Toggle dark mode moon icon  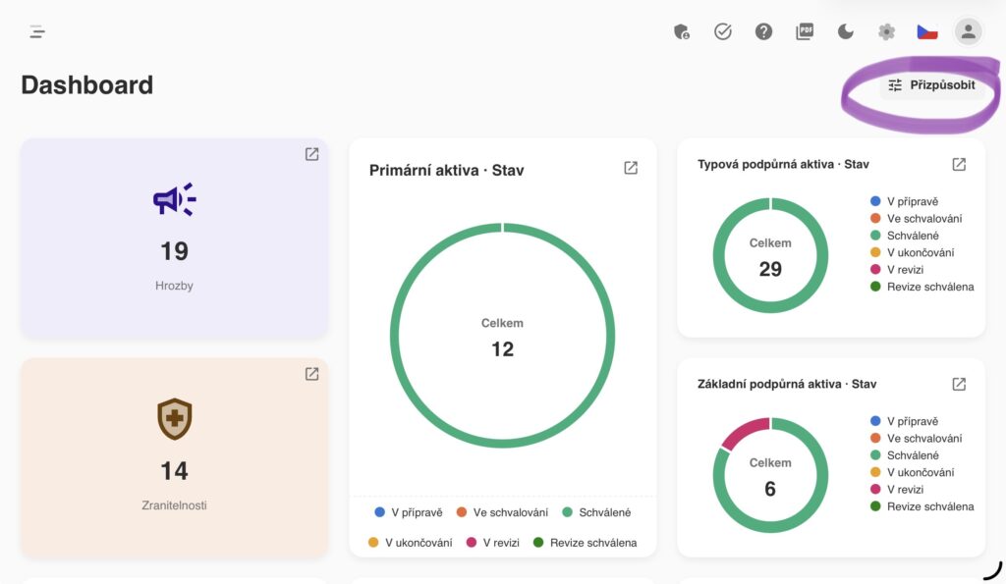tap(846, 31)
